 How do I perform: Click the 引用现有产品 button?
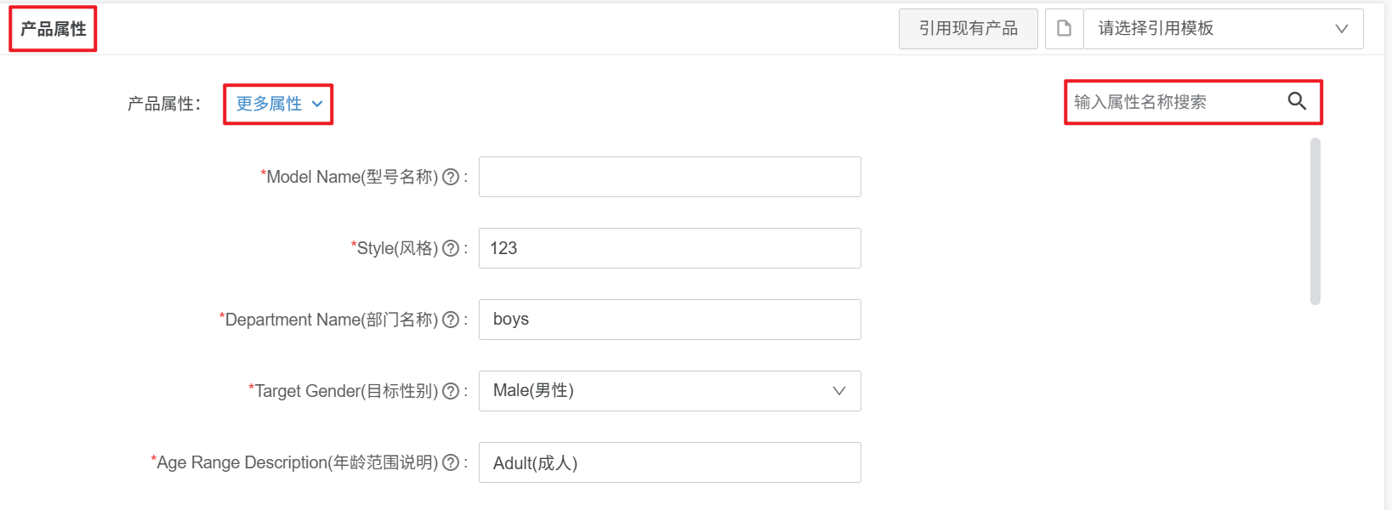[968, 29]
